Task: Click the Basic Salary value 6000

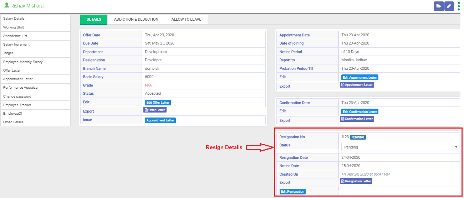Action: click(x=149, y=77)
